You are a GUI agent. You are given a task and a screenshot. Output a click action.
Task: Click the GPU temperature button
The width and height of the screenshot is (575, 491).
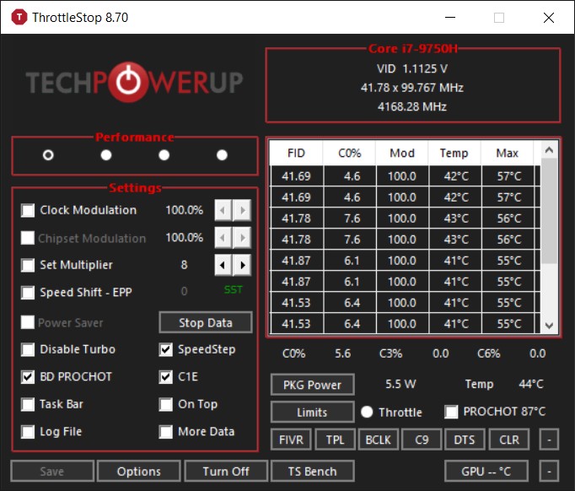[486, 471]
